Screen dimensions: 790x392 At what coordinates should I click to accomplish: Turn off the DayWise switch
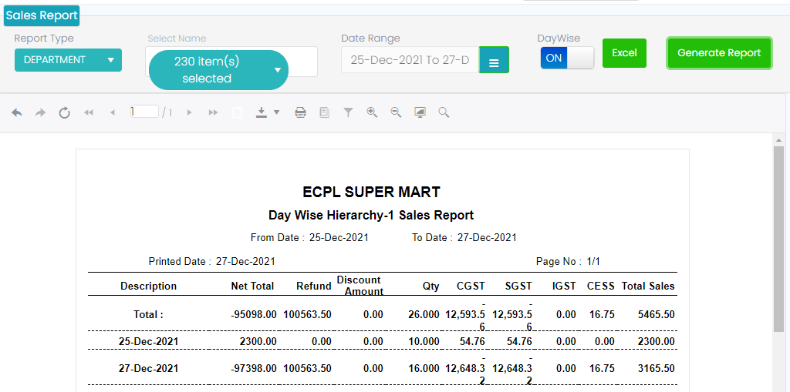(567, 58)
